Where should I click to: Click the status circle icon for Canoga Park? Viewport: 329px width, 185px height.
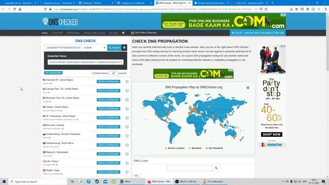coord(127,90)
